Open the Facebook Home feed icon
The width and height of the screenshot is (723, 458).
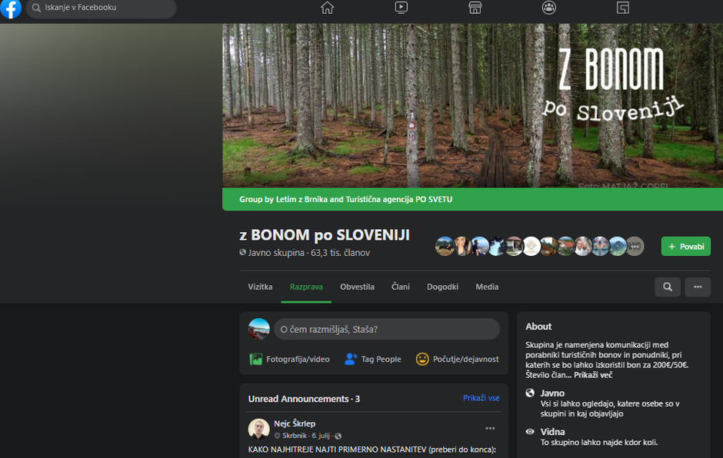point(327,8)
